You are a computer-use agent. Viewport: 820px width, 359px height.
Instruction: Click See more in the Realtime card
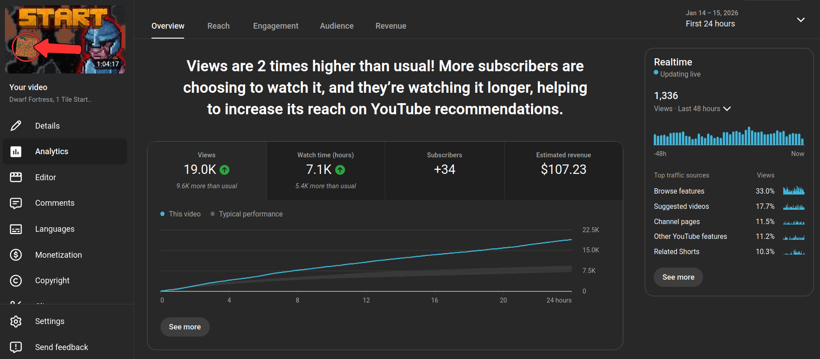click(678, 277)
